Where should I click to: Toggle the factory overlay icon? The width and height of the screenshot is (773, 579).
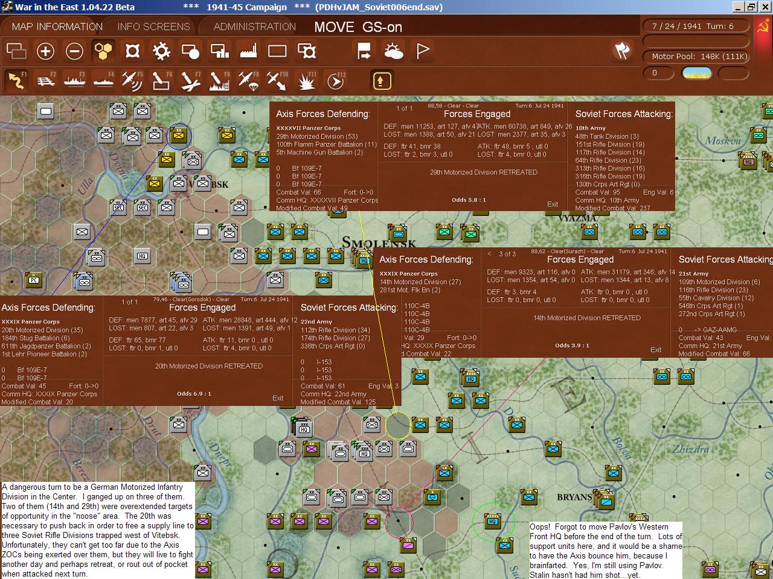pos(248,51)
